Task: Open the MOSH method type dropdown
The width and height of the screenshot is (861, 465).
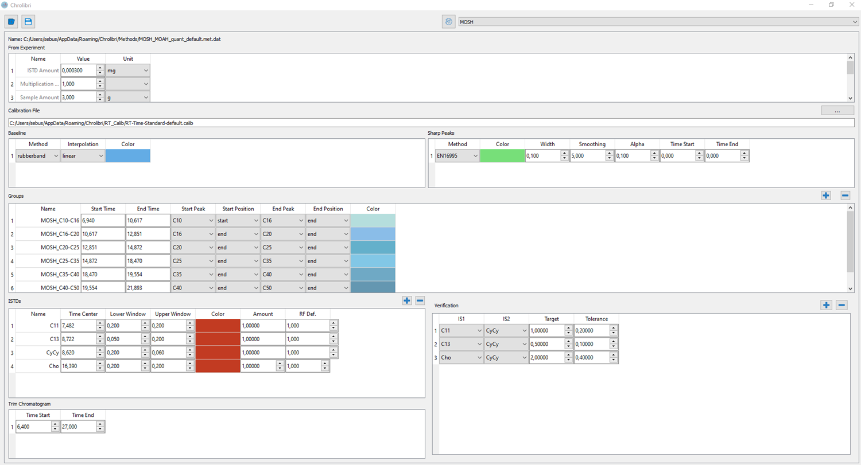Action: 658,22
